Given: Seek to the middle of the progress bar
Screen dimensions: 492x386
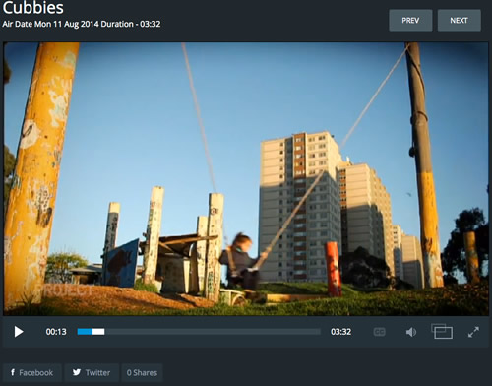Looking at the screenshot, I should coord(199,332).
